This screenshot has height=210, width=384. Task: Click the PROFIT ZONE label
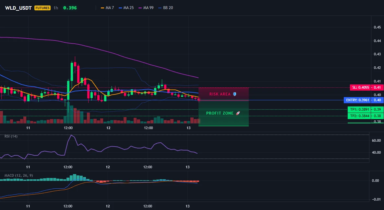[220, 113]
